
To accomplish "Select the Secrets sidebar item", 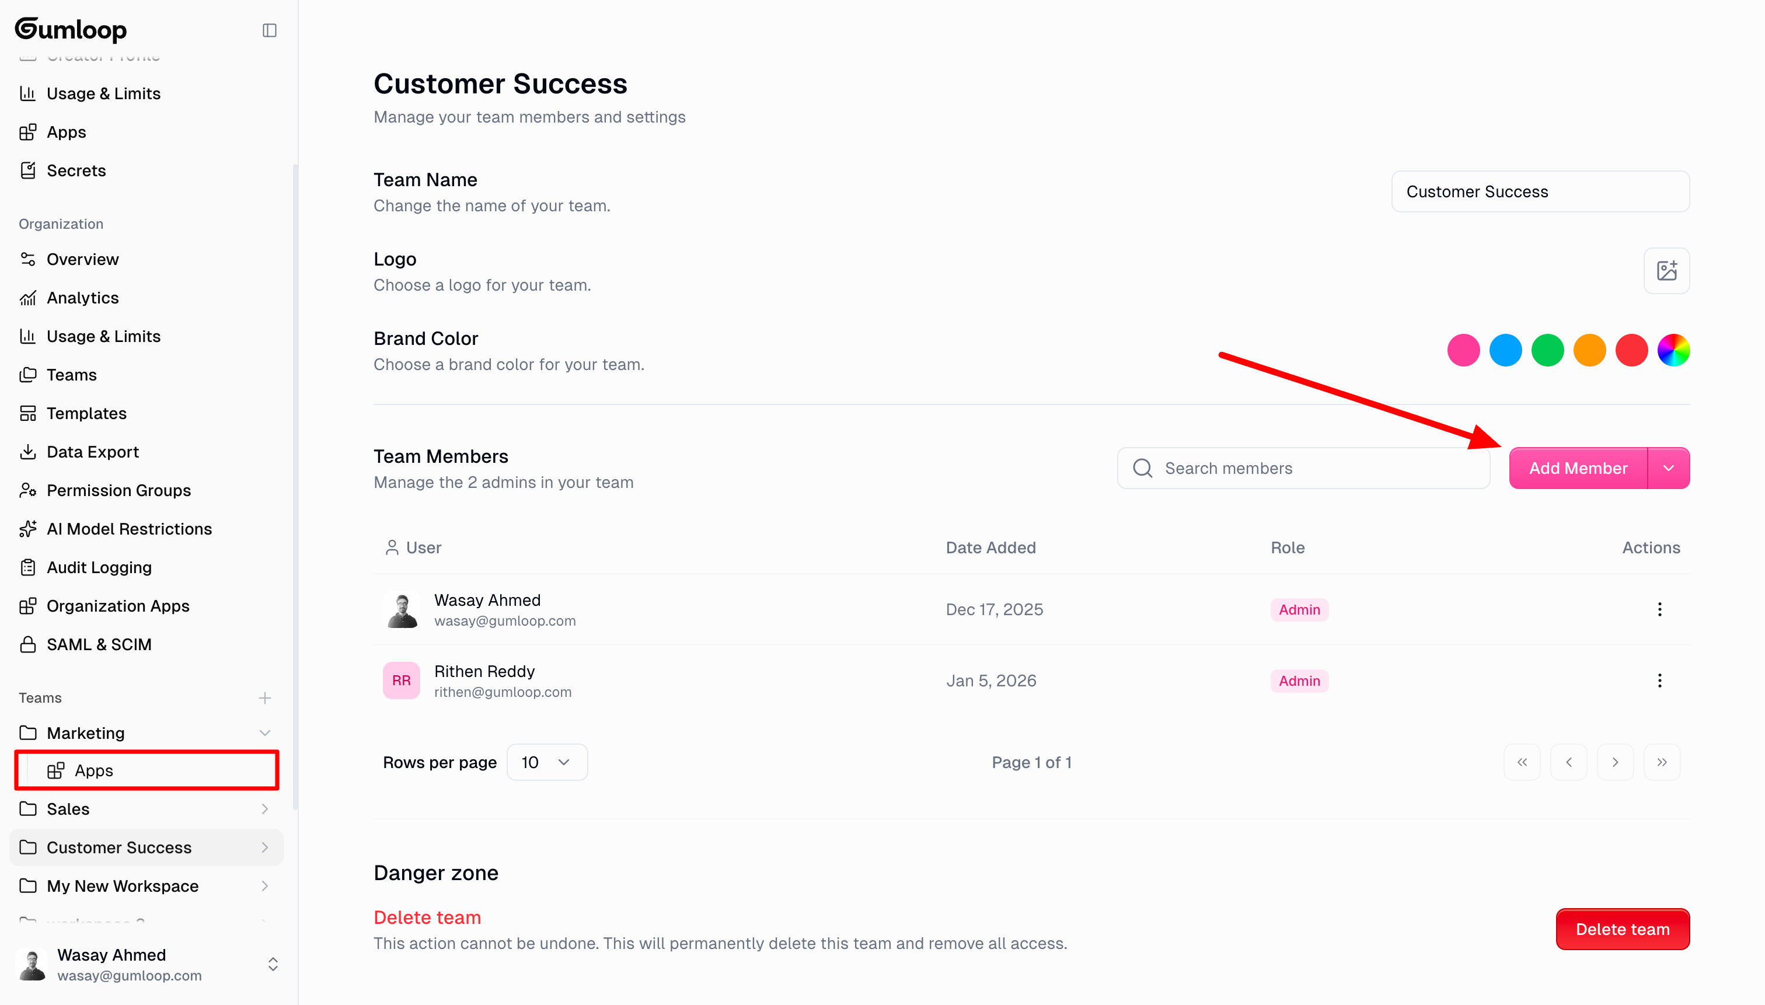I will pyautogui.click(x=76, y=170).
